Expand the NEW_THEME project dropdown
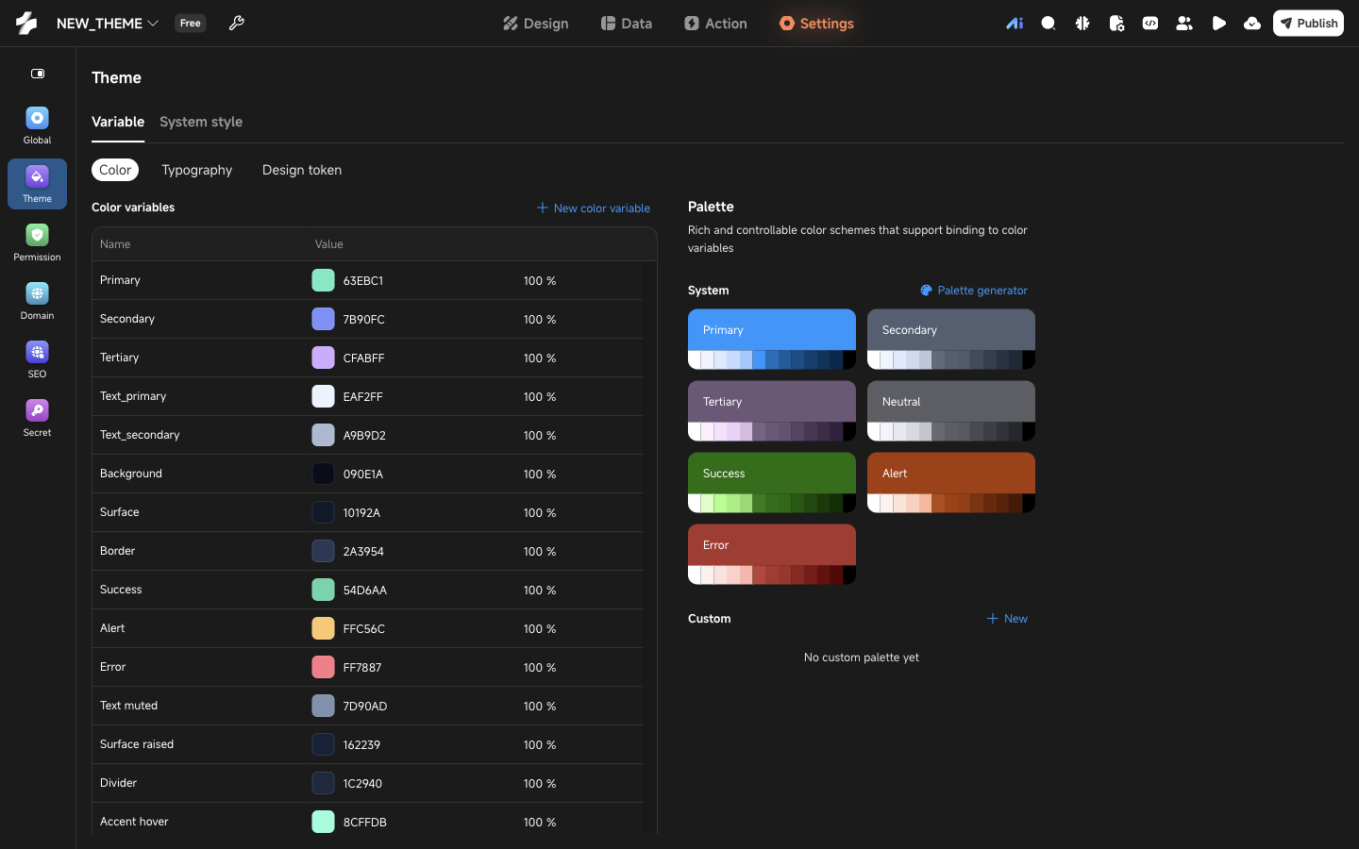Image resolution: width=1359 pixels, height=849 pixels. coord(107,23)
